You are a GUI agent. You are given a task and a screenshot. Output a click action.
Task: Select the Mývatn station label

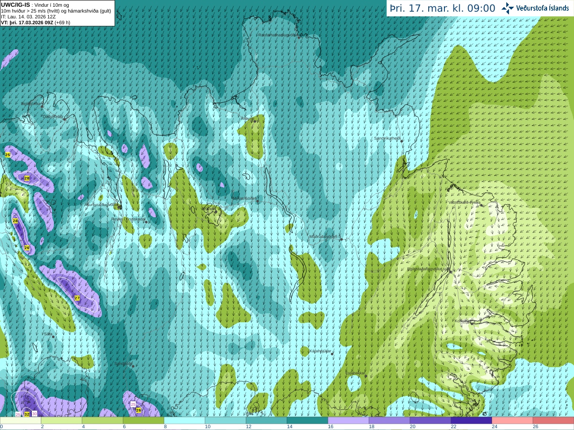(x=209, y=209)
